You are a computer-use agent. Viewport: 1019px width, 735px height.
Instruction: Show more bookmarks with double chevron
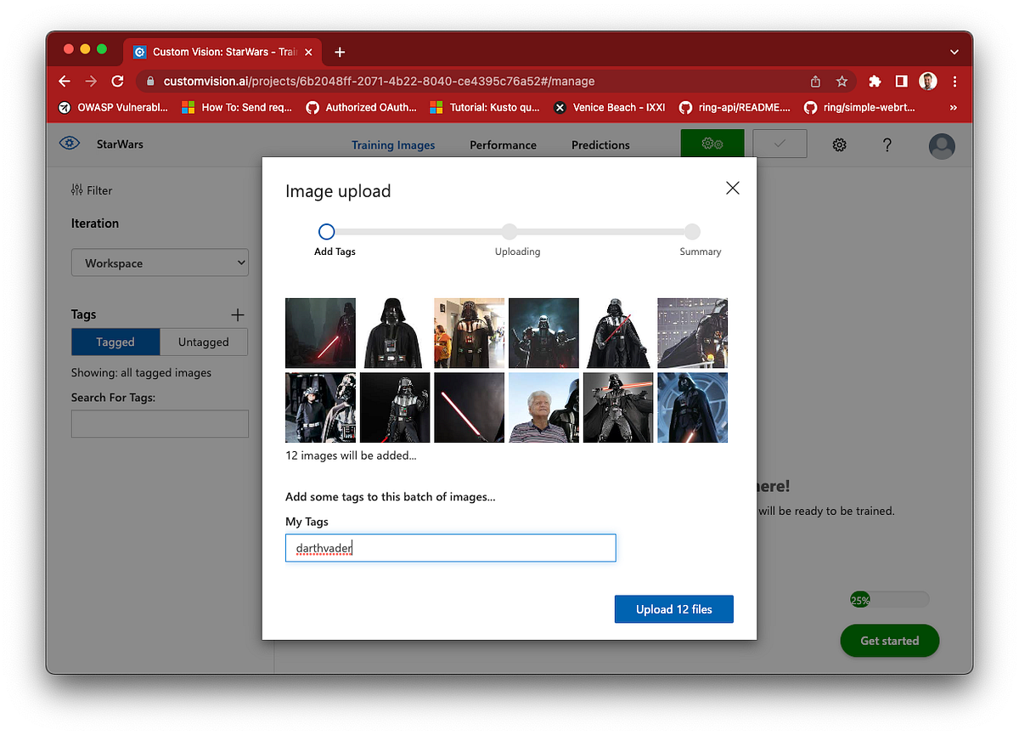(x=953, y=108)
